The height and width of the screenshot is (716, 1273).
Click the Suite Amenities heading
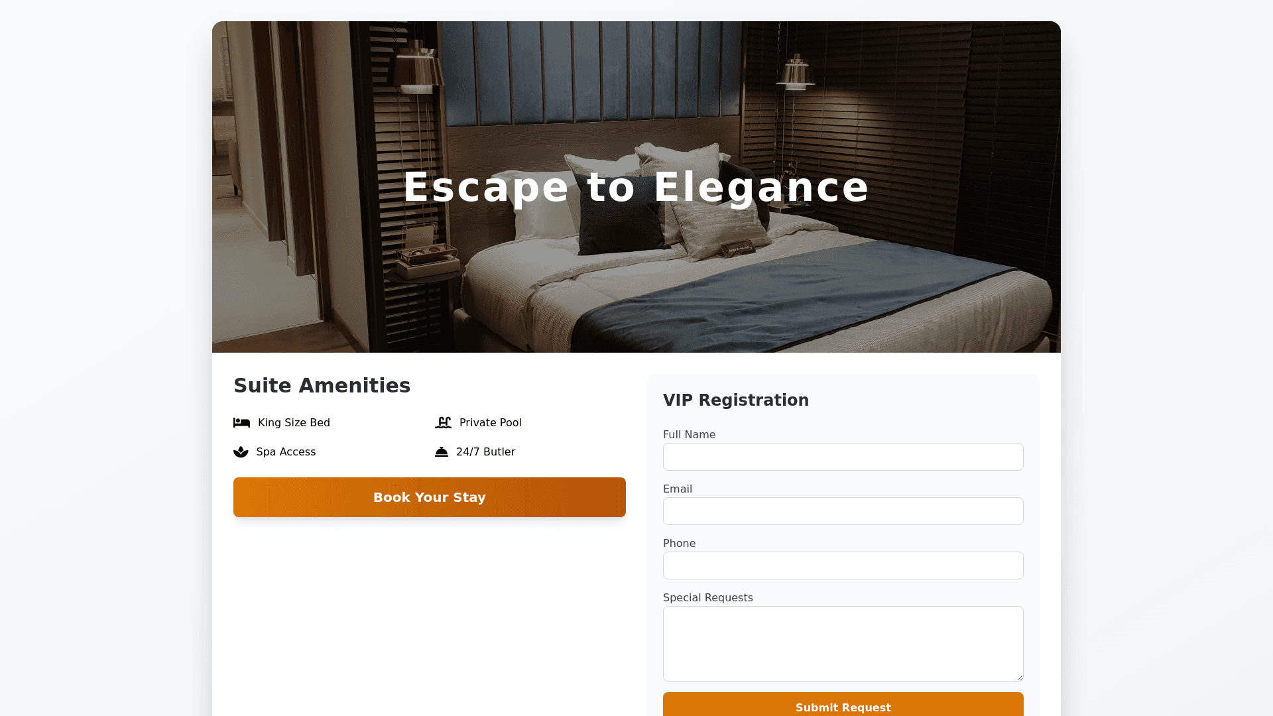pyautogui.click(x=322, y=386)
